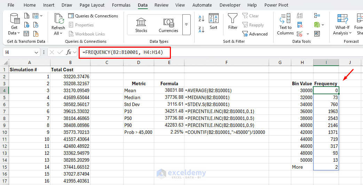
Task: Click the green Data Model icon
Action: coord(317,25)
